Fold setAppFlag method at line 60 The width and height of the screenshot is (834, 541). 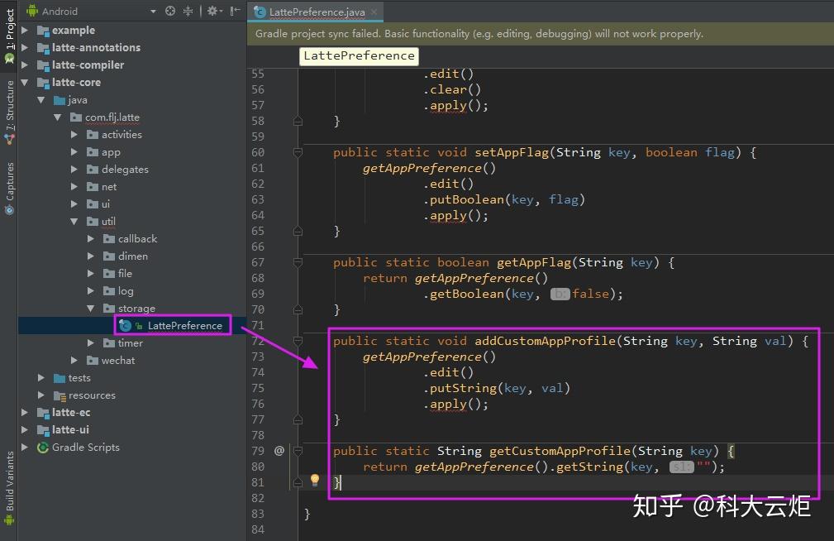[298, 153]
